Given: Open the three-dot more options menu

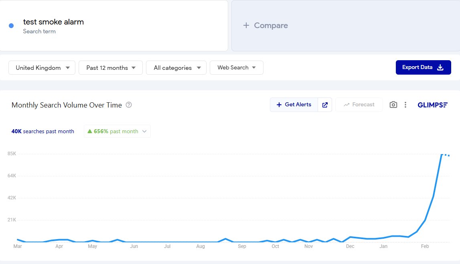Looking at the screenshot, I should [x=405, y=105].
